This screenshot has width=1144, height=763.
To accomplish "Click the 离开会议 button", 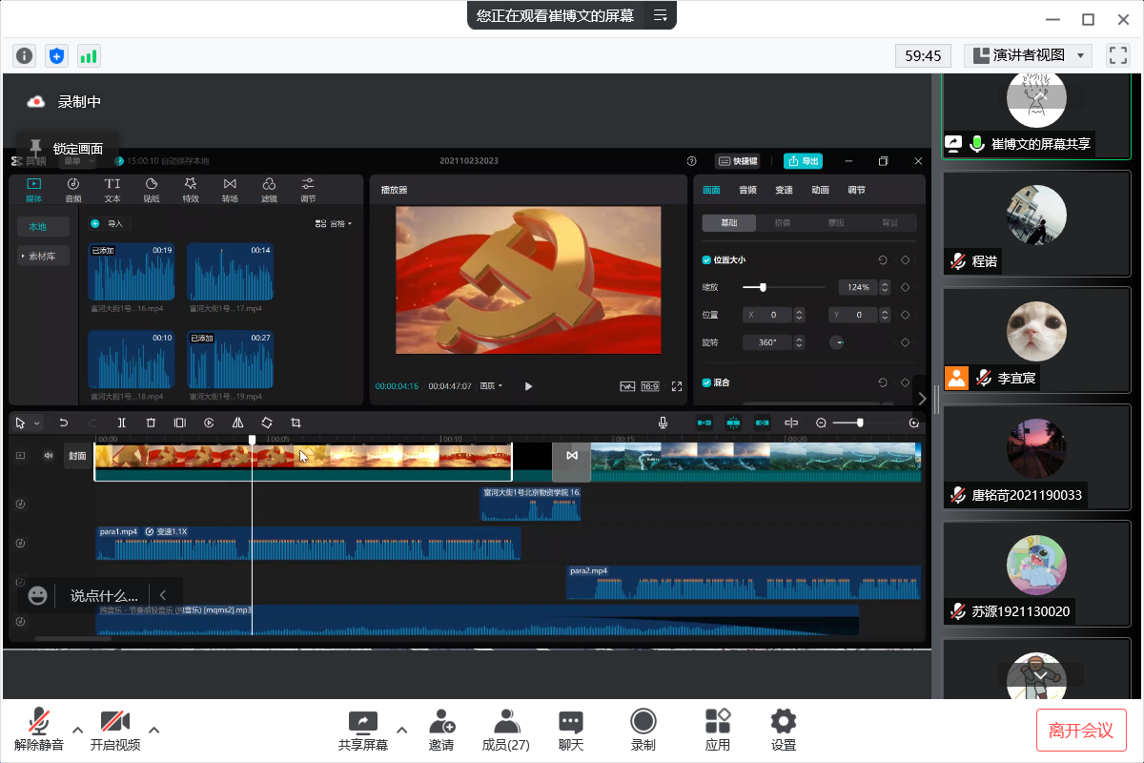I will click(1081, 731).
